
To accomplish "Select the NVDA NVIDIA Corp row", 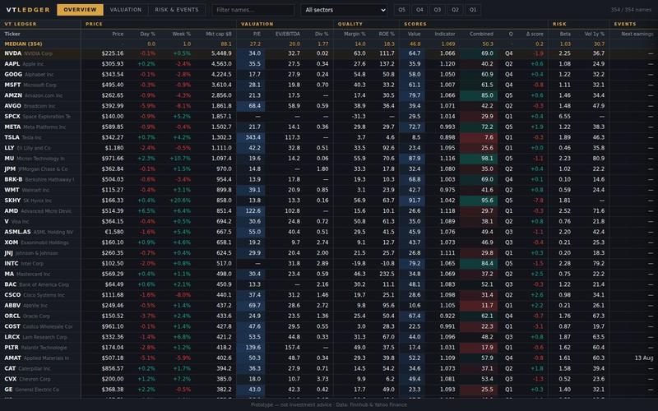I will (329, 53).
